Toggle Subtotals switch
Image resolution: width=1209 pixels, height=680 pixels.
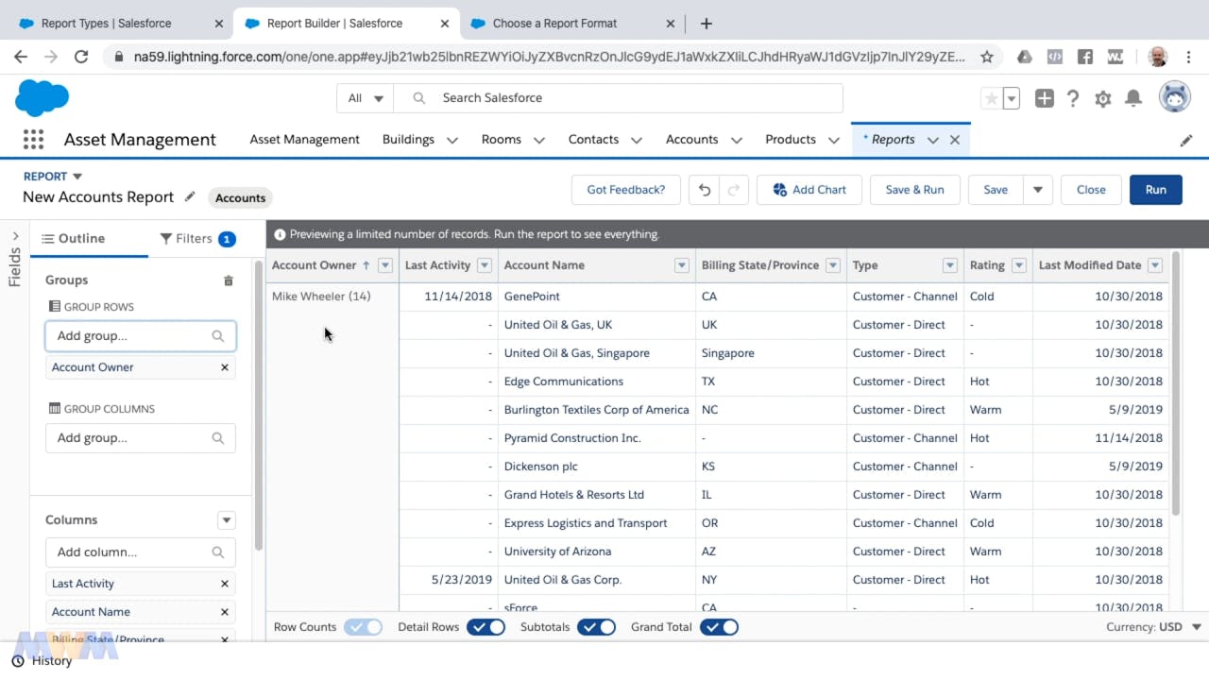596,627
